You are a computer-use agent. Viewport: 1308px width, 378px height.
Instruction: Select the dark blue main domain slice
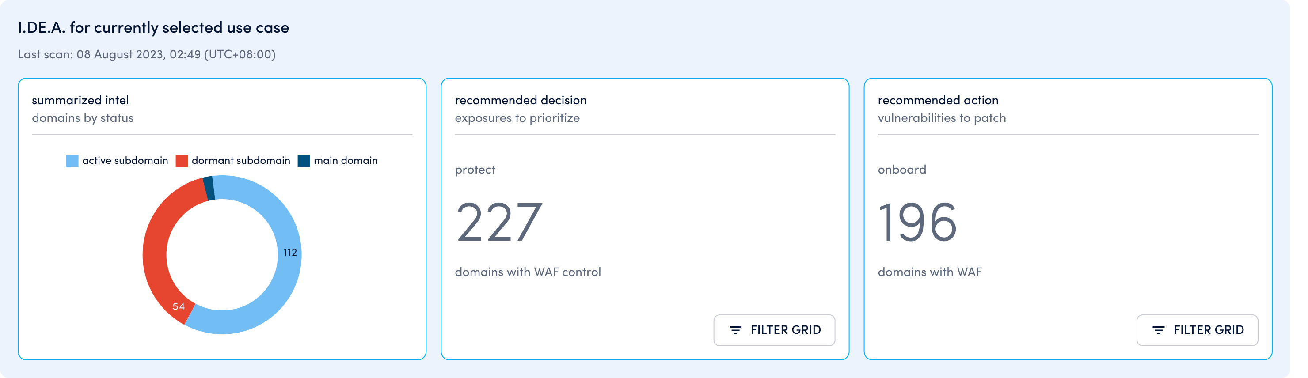pos(209,188)
